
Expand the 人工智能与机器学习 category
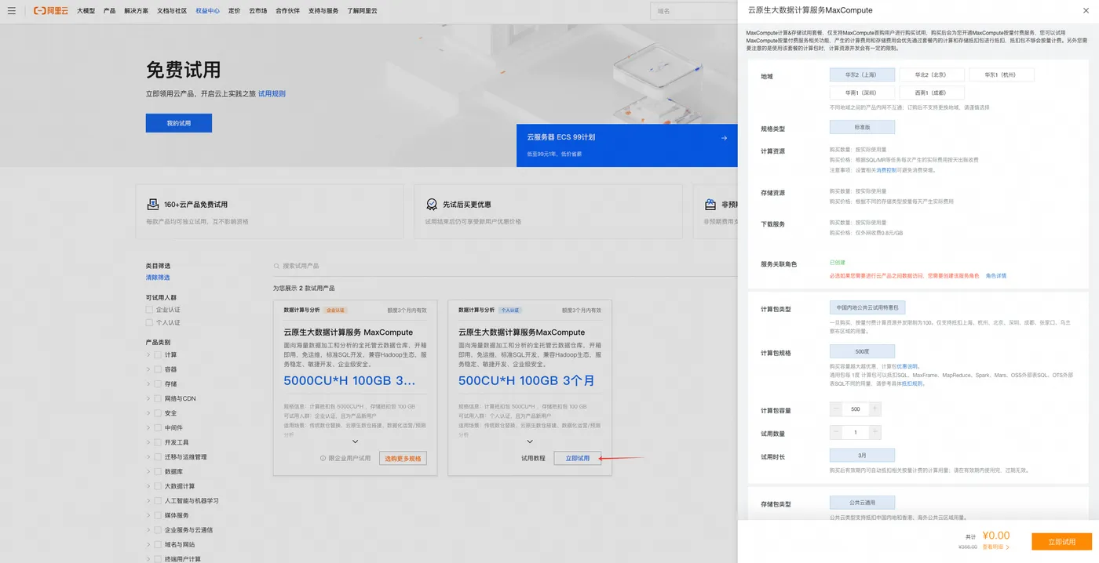[148, 500]
